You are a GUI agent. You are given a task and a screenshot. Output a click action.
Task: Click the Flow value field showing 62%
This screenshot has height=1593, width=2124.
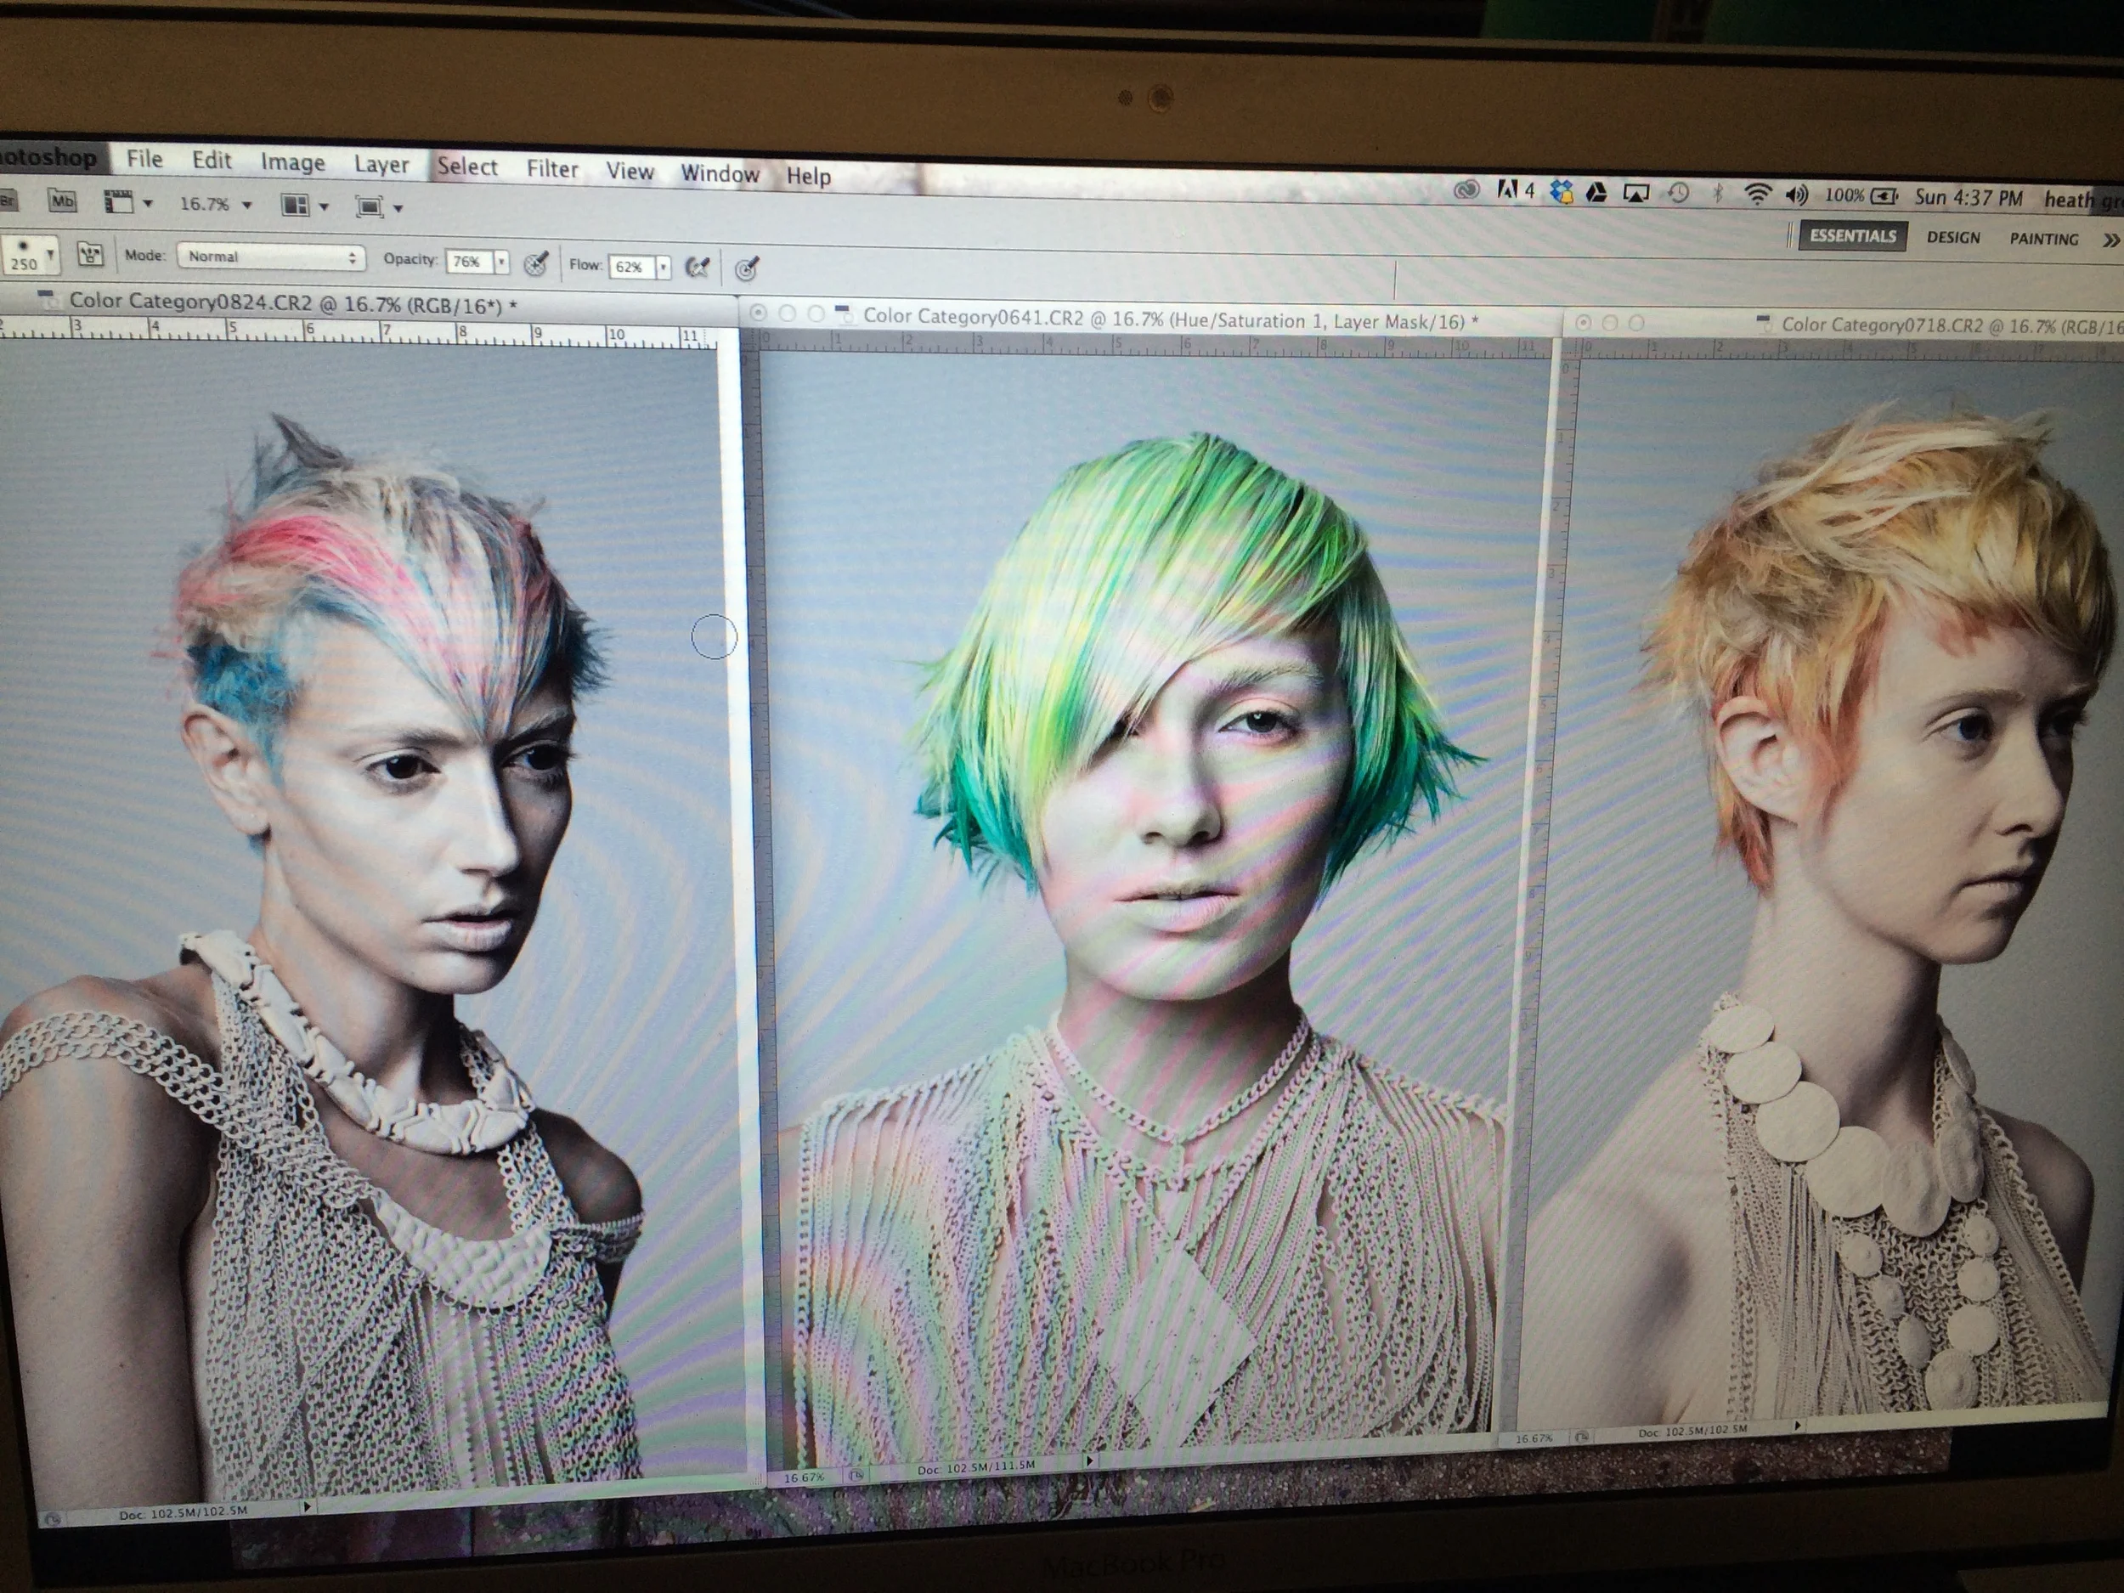[x=630, y=266]
